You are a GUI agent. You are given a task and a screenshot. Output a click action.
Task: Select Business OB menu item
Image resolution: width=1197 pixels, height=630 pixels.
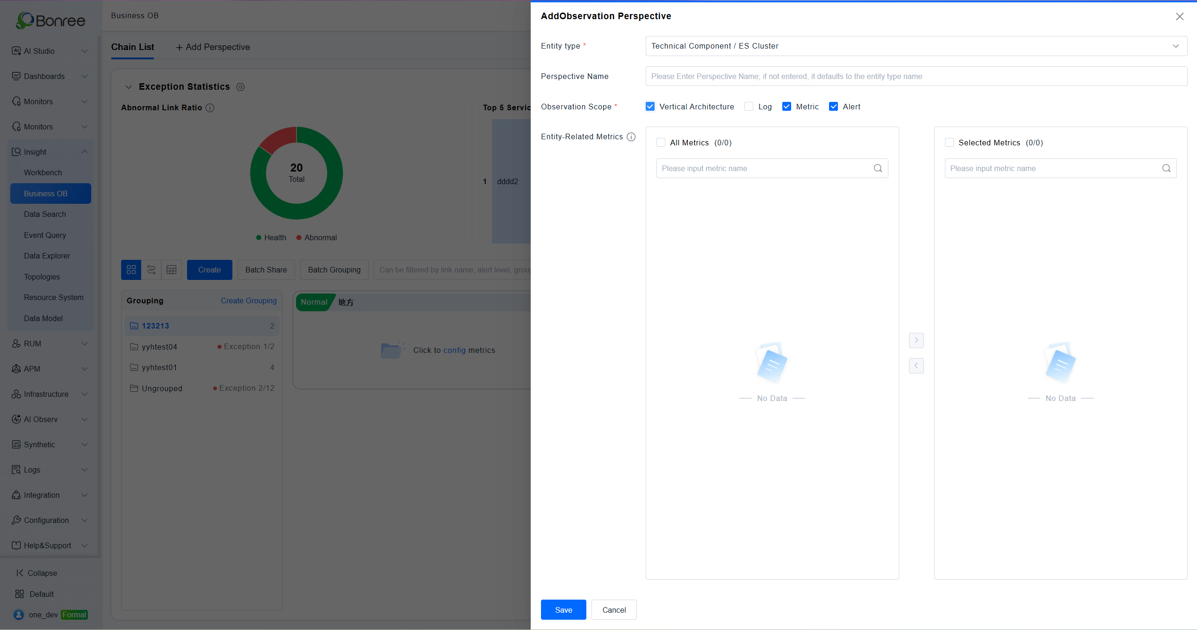[50, 193]
